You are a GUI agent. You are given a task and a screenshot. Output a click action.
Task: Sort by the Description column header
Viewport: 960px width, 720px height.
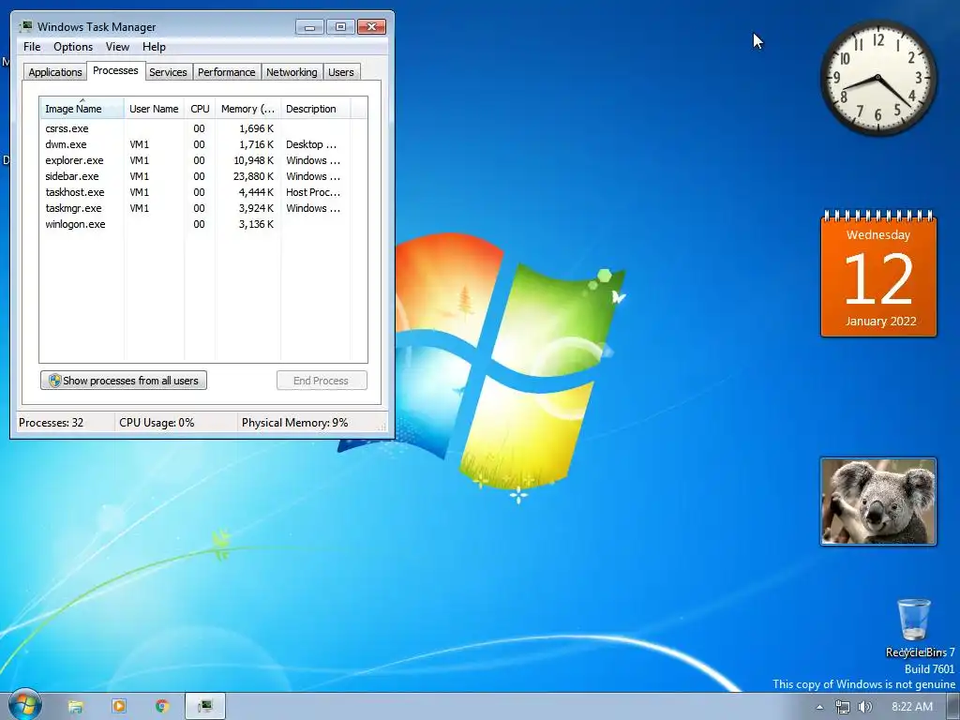(x=315, y=108)
